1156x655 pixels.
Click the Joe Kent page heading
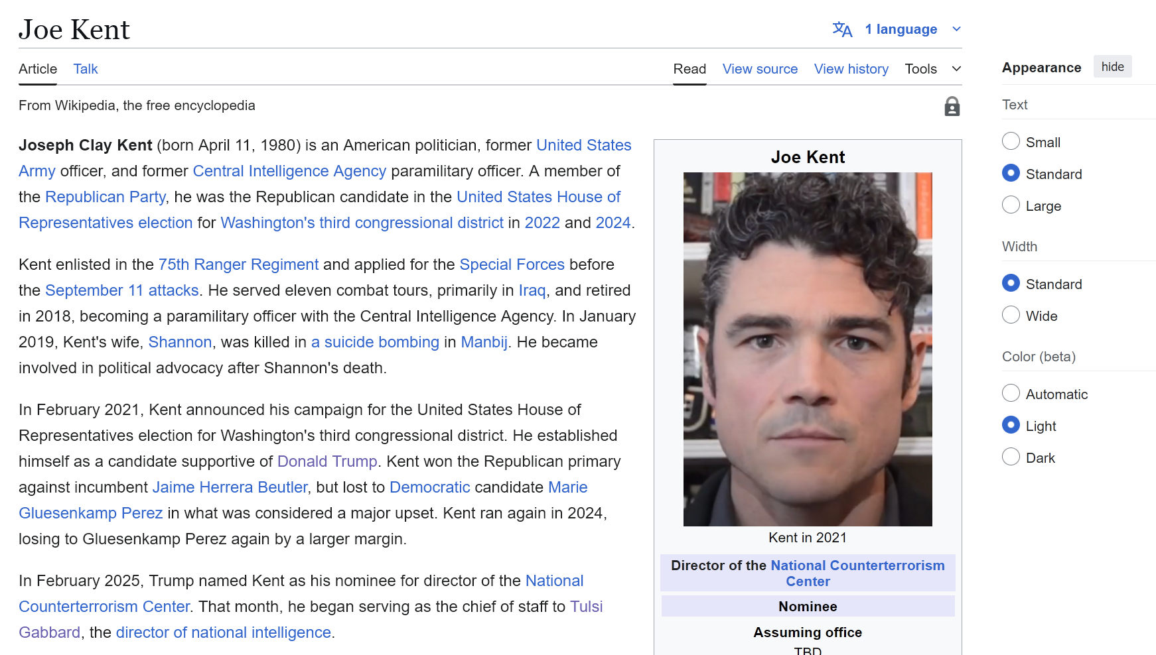coord(74,29)
